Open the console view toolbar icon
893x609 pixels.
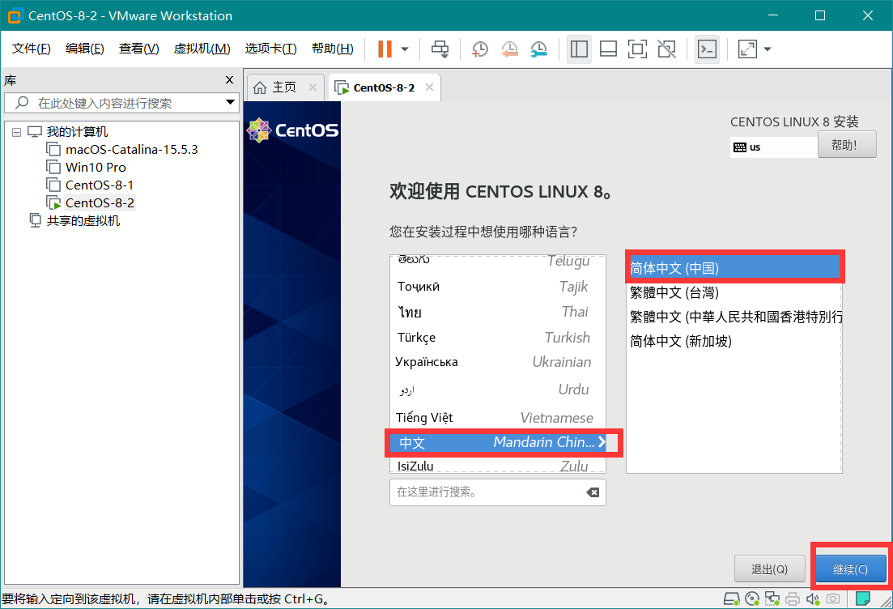[x=707, y=49]
